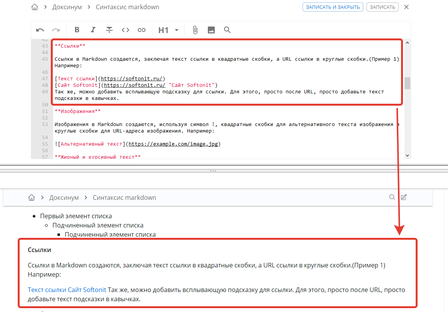Insert a hyperlink using chain icon
The height and width of the screenshot is (312, 448).
[142, 30]
